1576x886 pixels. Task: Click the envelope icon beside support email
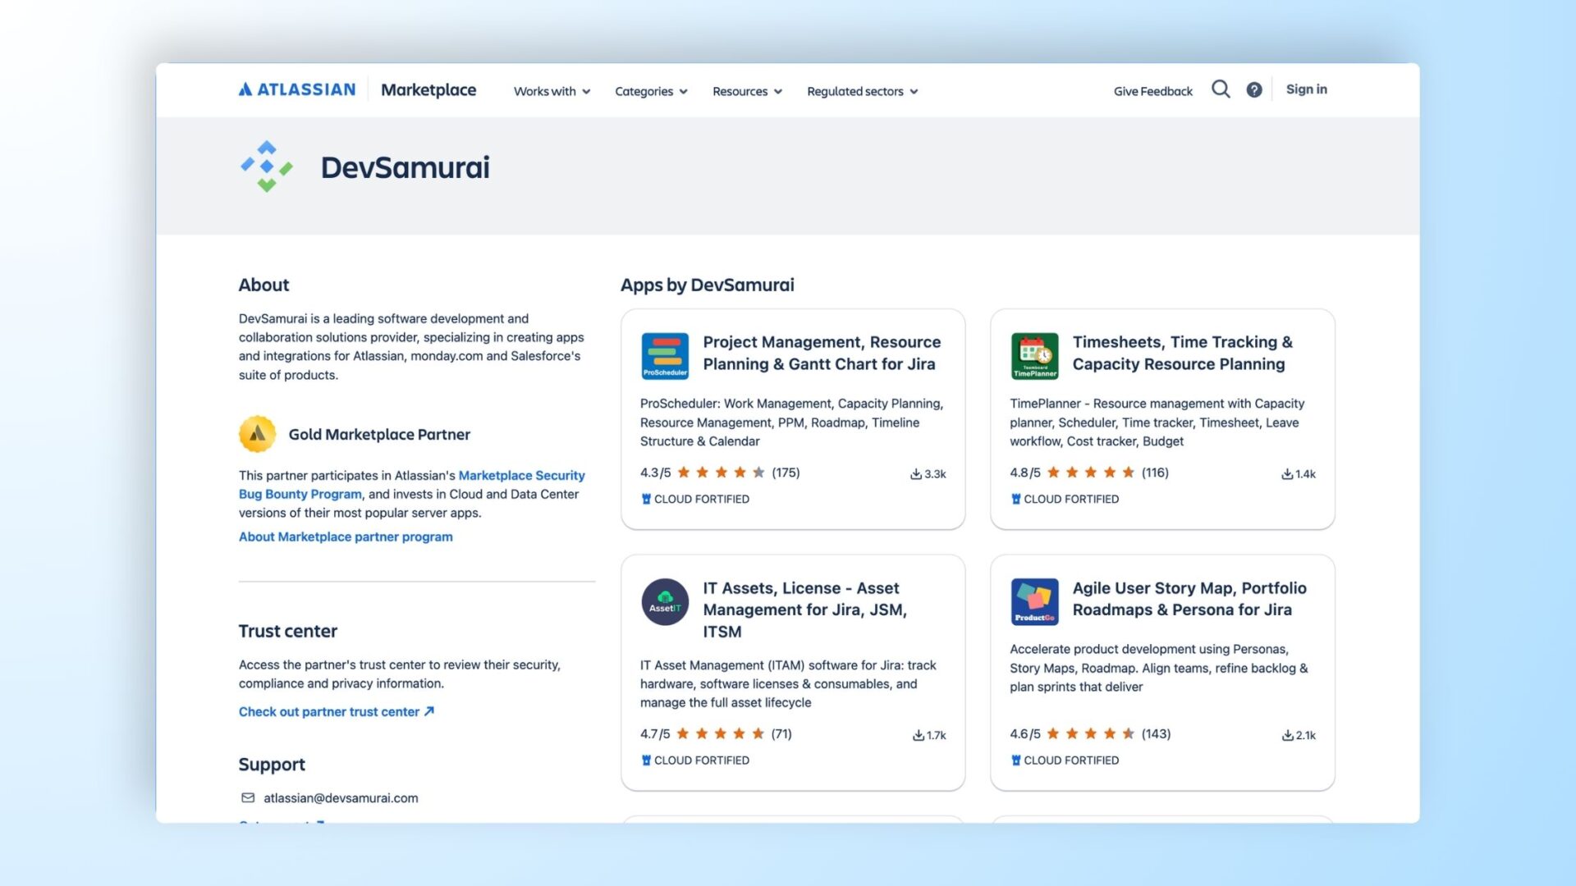pyautogui.click(x=248, y=797)
